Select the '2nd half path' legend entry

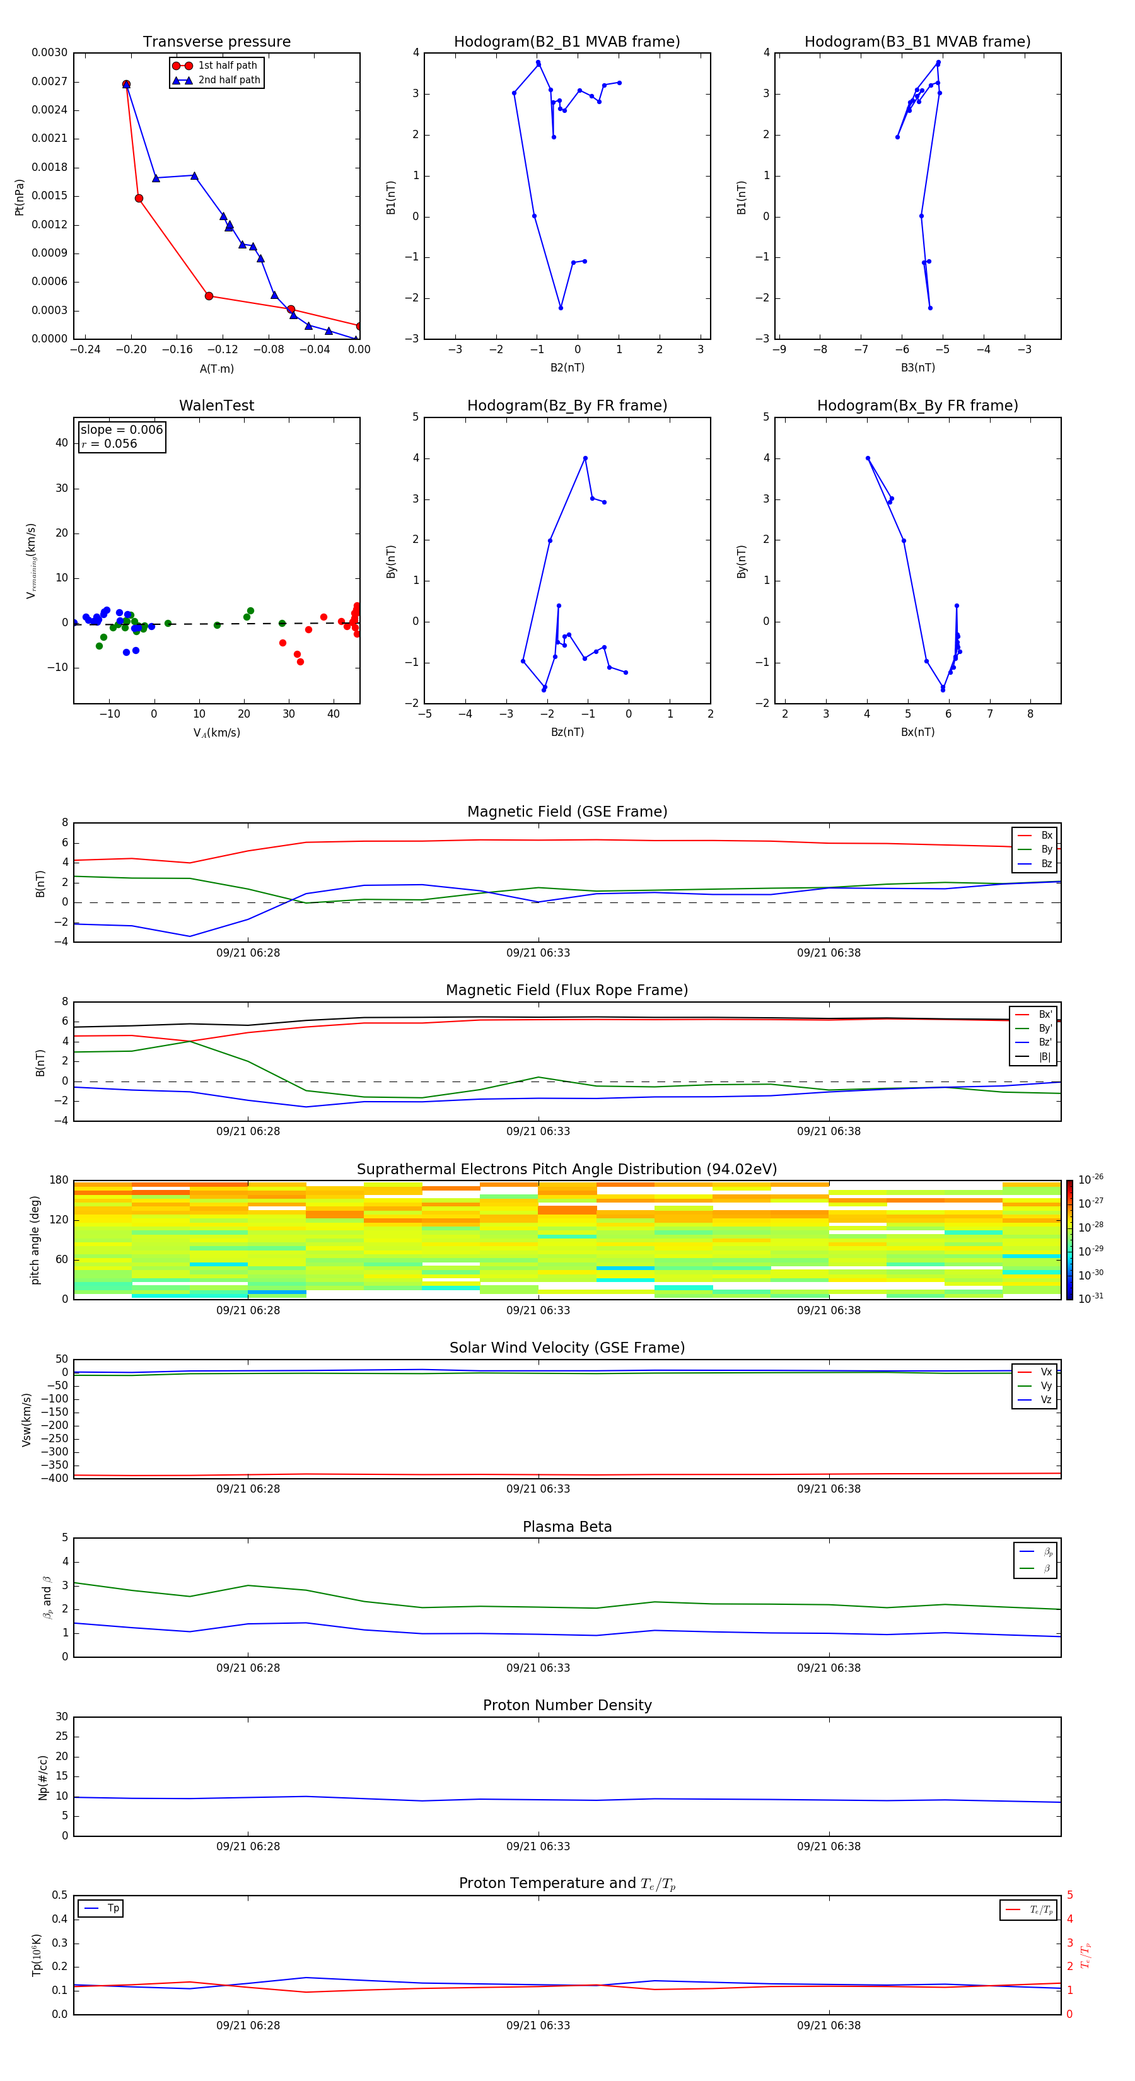click(216, 80)
